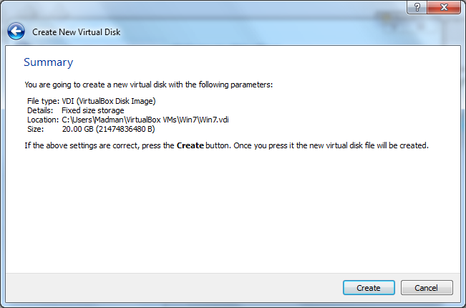Click the 'Create New Virtual Disk' title text
This screenshot has height=308, width=466.
point(77,32)
